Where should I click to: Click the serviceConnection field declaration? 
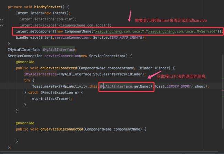point(62,56)
